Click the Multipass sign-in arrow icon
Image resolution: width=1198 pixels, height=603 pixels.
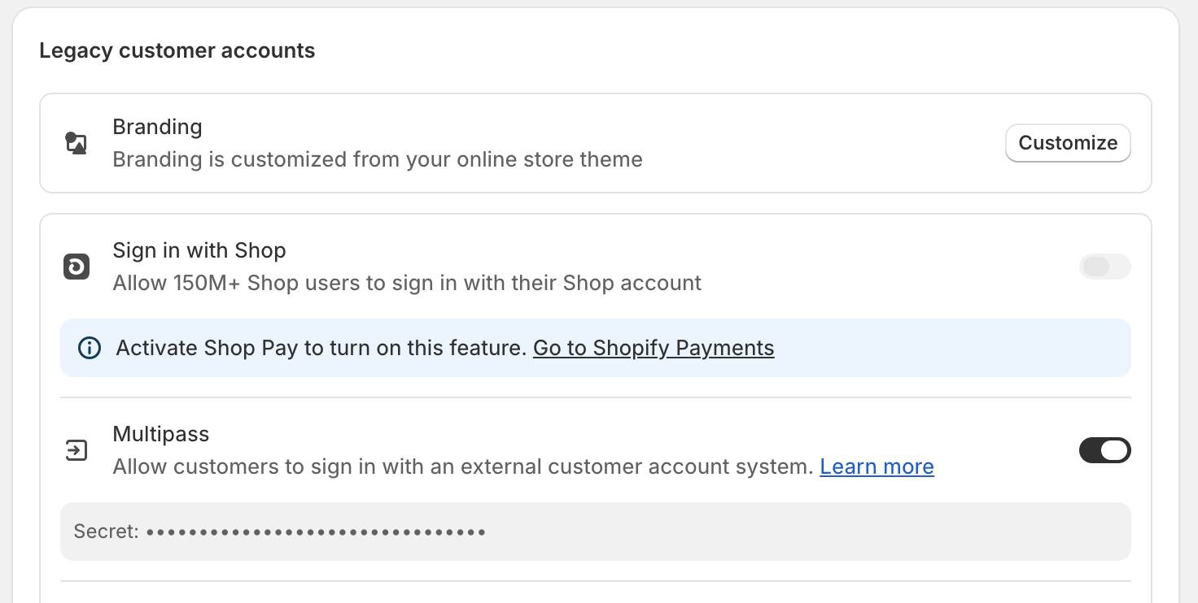click(77, 450)
